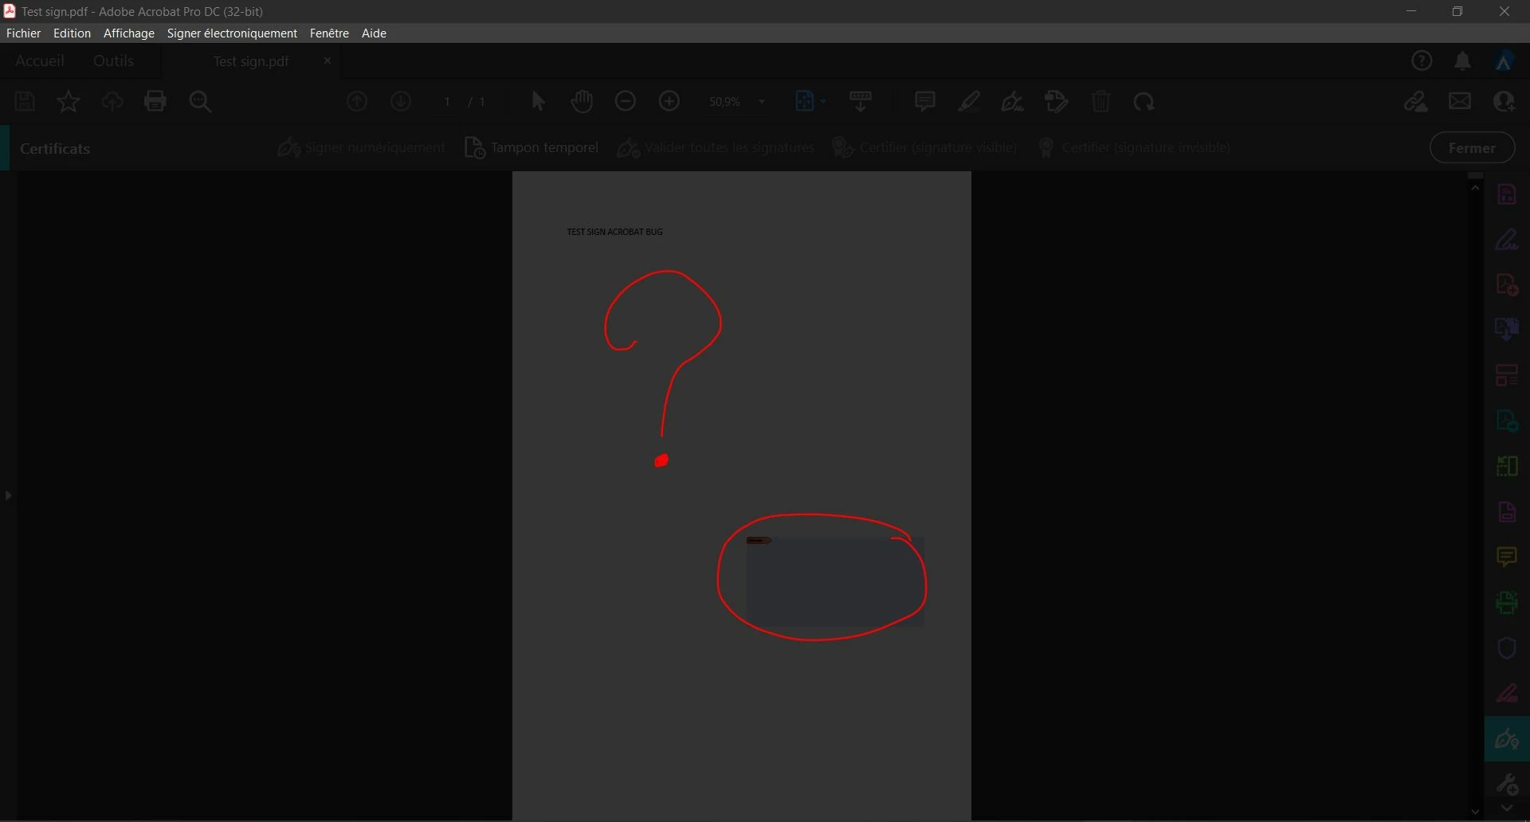Open More Tools wrench icon

(x=1506, y=785)
